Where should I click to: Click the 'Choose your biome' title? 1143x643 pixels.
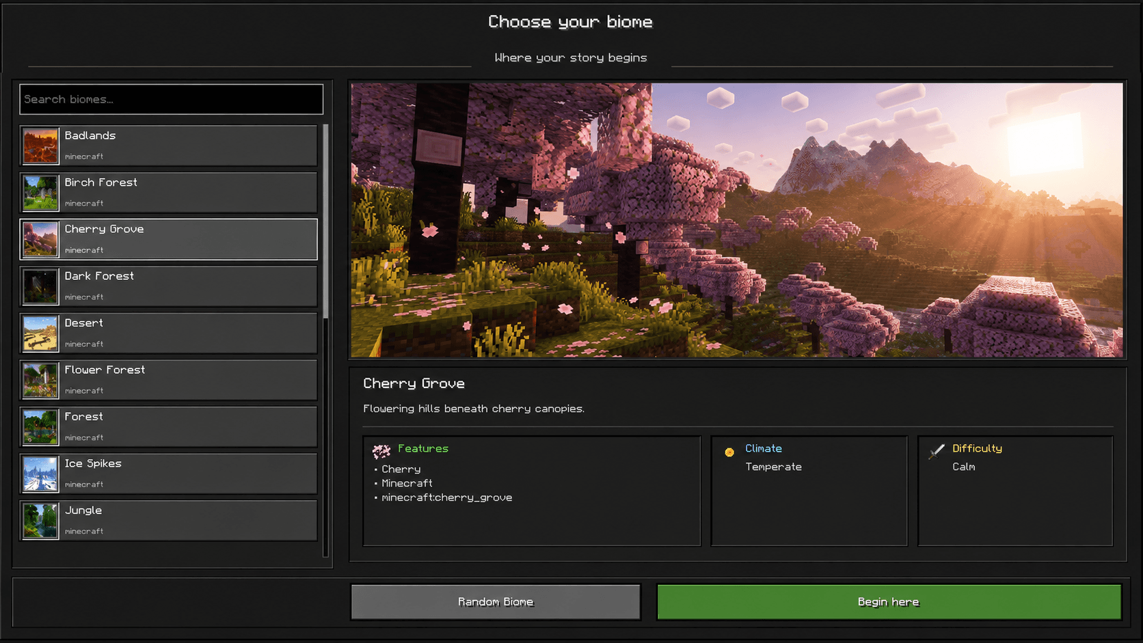[x=570, y=22]
